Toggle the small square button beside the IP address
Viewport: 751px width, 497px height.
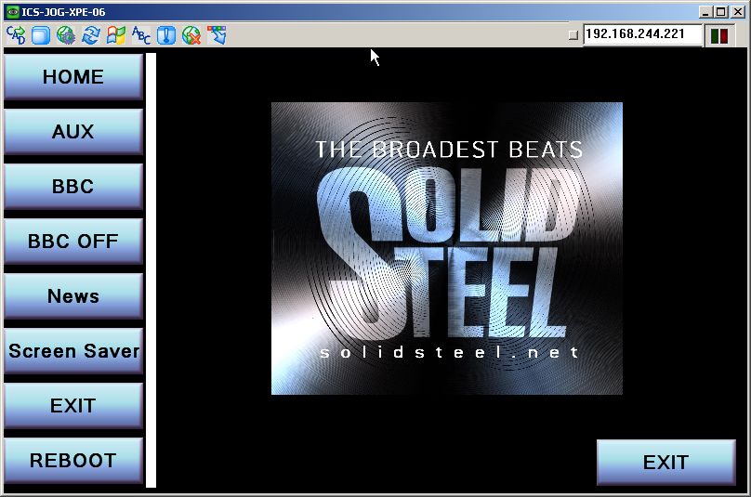573,35
